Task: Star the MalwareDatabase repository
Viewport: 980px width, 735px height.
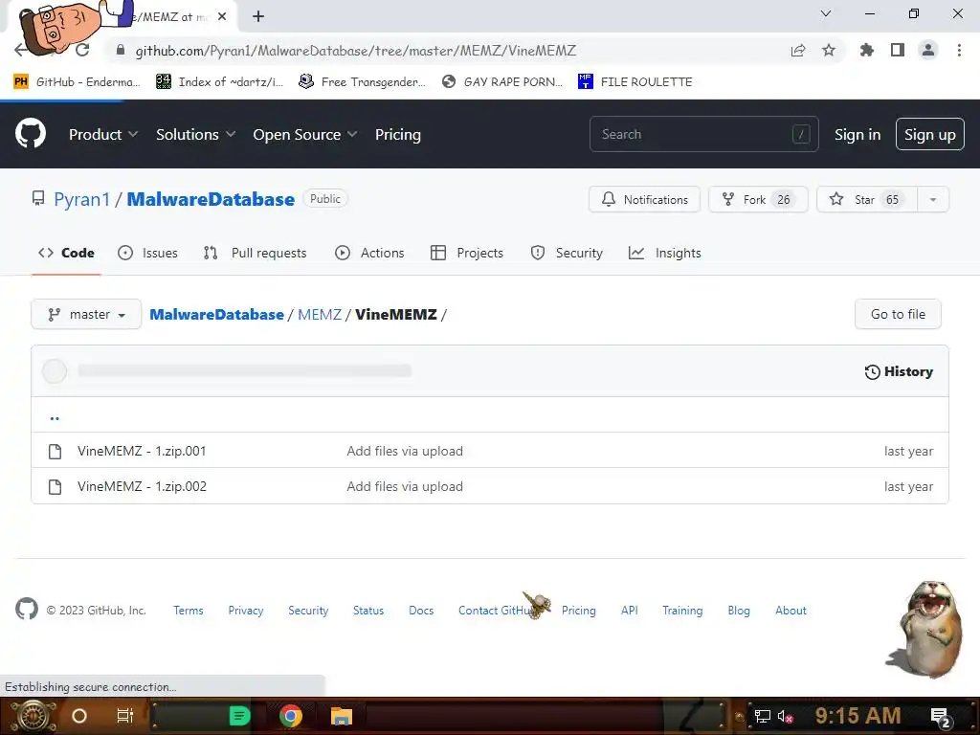Action: [867, 199]
